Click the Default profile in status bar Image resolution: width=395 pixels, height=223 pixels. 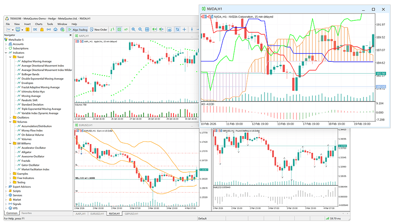pos(202,219)
